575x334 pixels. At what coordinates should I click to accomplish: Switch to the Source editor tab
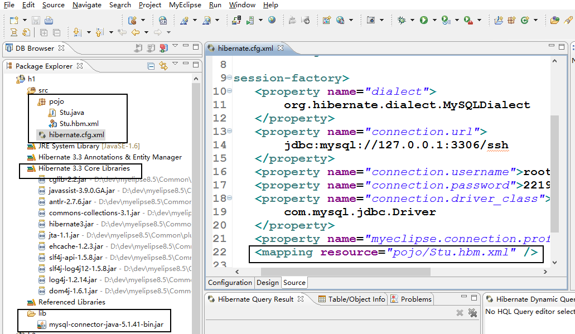coord(294,282)
